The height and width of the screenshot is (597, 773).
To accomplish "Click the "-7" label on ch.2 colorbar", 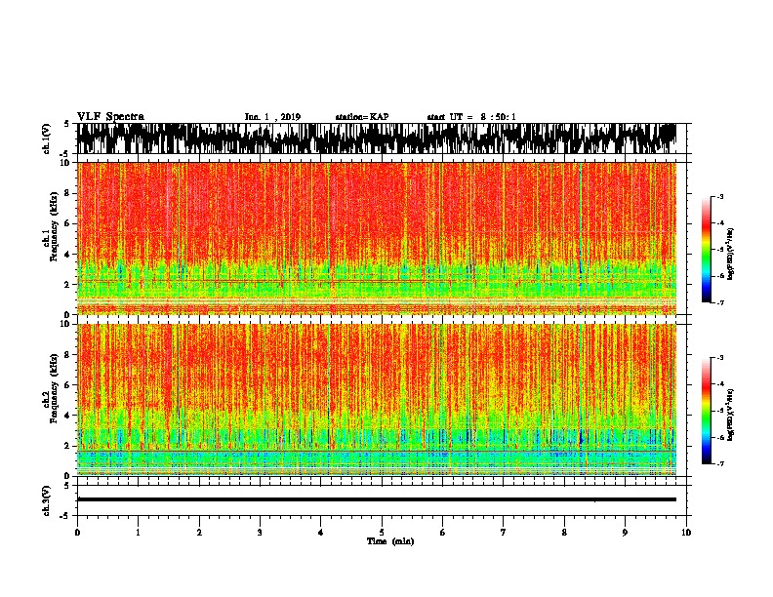I will tap(719, 463).
